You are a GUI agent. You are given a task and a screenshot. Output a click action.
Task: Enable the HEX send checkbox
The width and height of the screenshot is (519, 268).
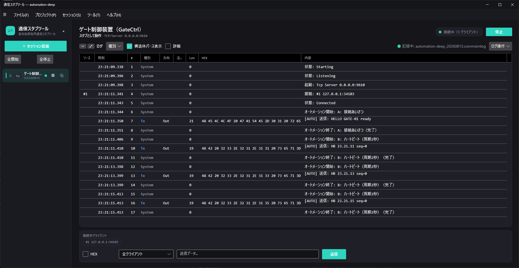pyautogui.click(x=85, y=254)
